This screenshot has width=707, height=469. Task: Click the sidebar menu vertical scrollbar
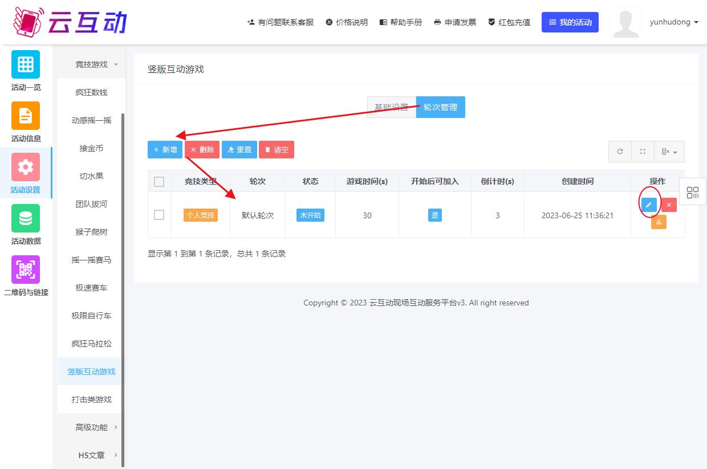(x=123, y=285)
